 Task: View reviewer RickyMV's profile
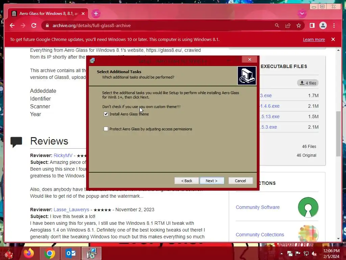coord(63,155)
